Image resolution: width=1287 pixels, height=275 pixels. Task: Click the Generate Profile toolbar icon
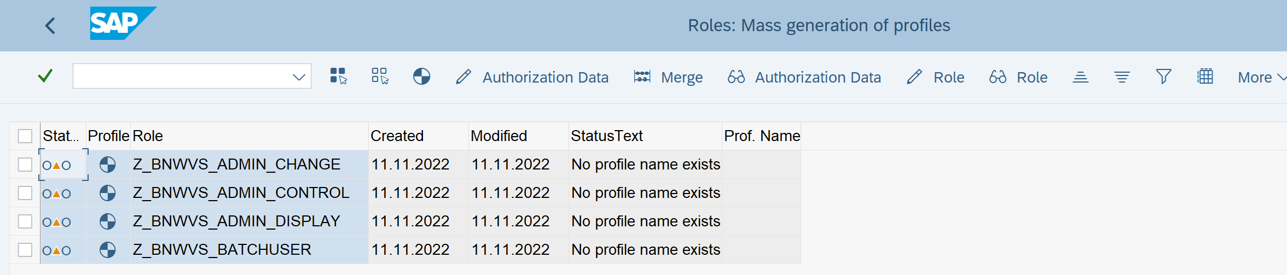coord(421,77)
